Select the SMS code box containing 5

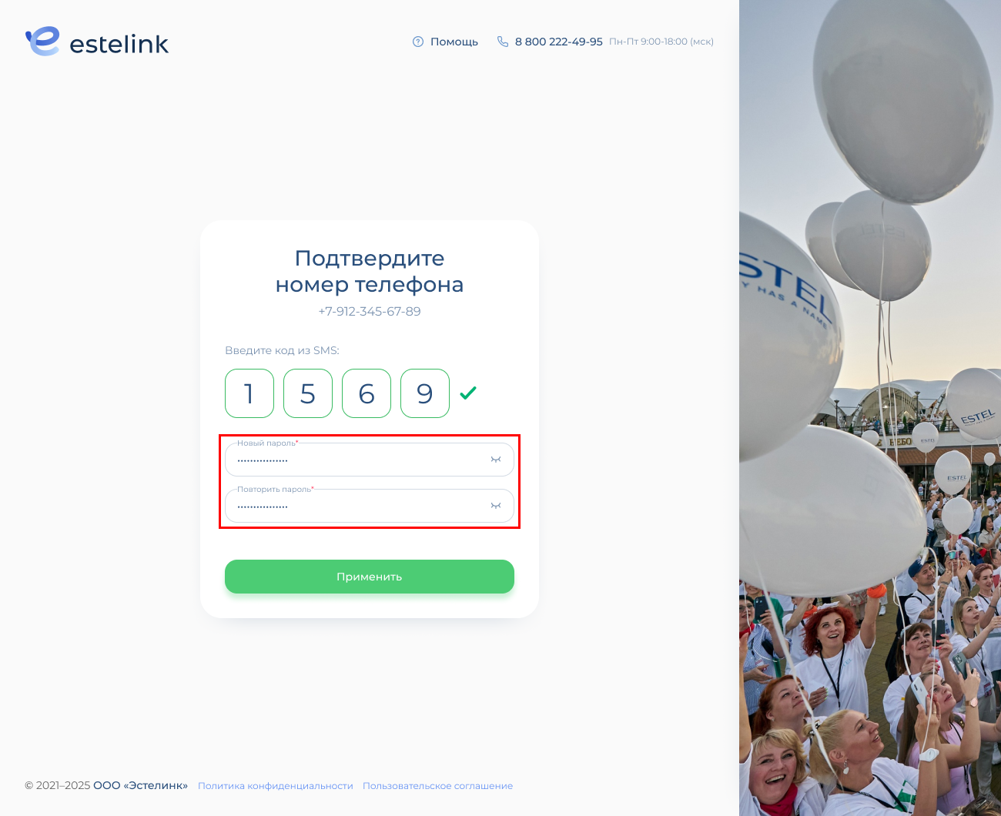click(308, 393)
